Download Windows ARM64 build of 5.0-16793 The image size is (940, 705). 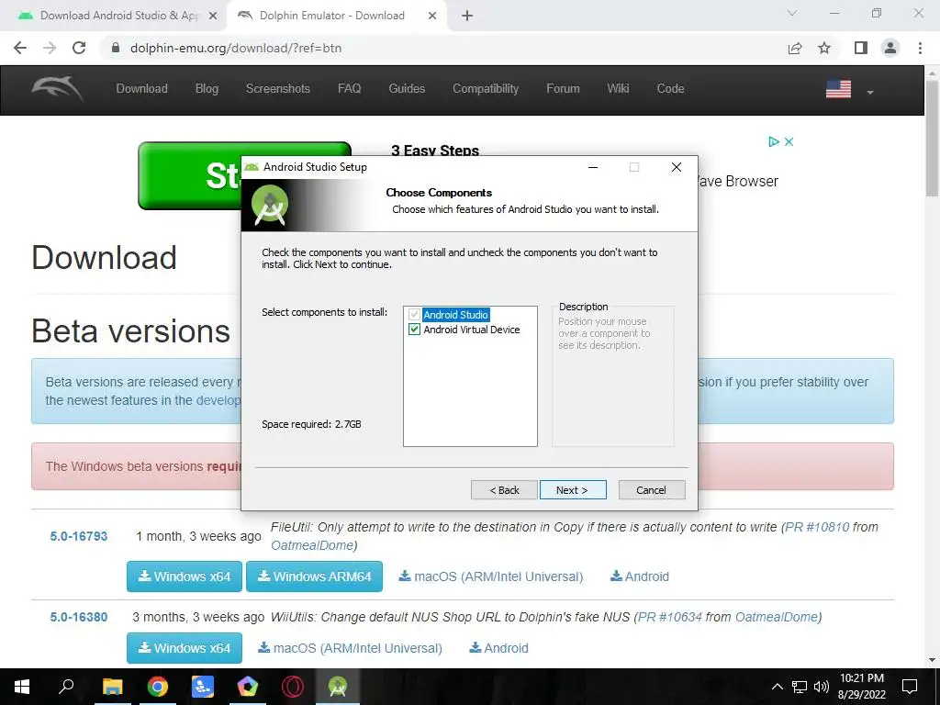click(314, 576)
